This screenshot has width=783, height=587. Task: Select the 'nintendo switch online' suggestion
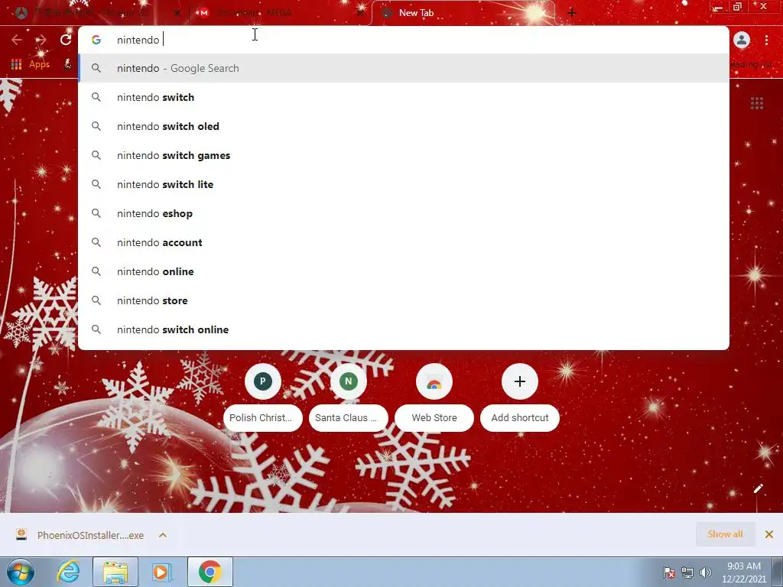[404, 329]
